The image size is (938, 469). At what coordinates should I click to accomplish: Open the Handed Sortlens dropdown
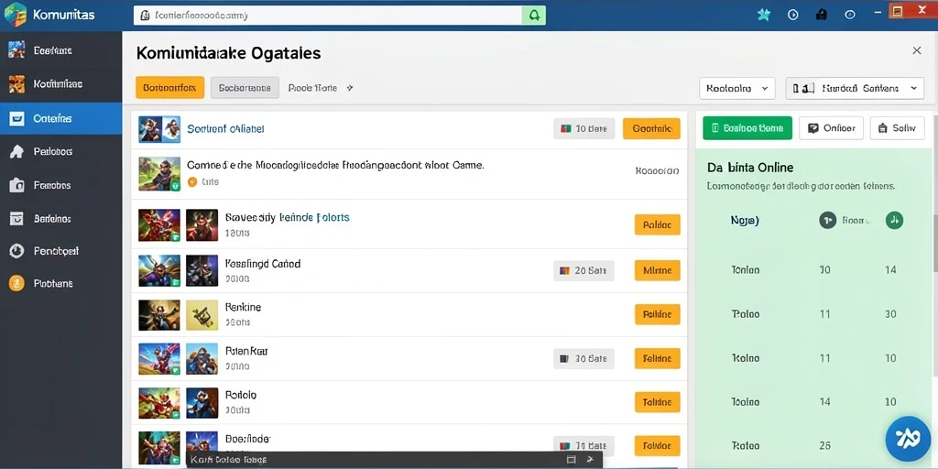point(855,88)
